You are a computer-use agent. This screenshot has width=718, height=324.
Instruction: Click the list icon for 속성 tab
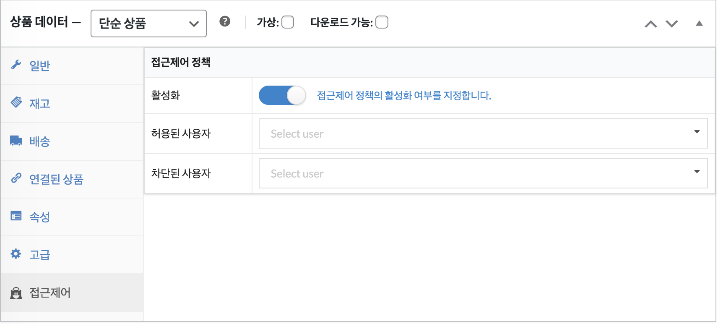(16, 216)
